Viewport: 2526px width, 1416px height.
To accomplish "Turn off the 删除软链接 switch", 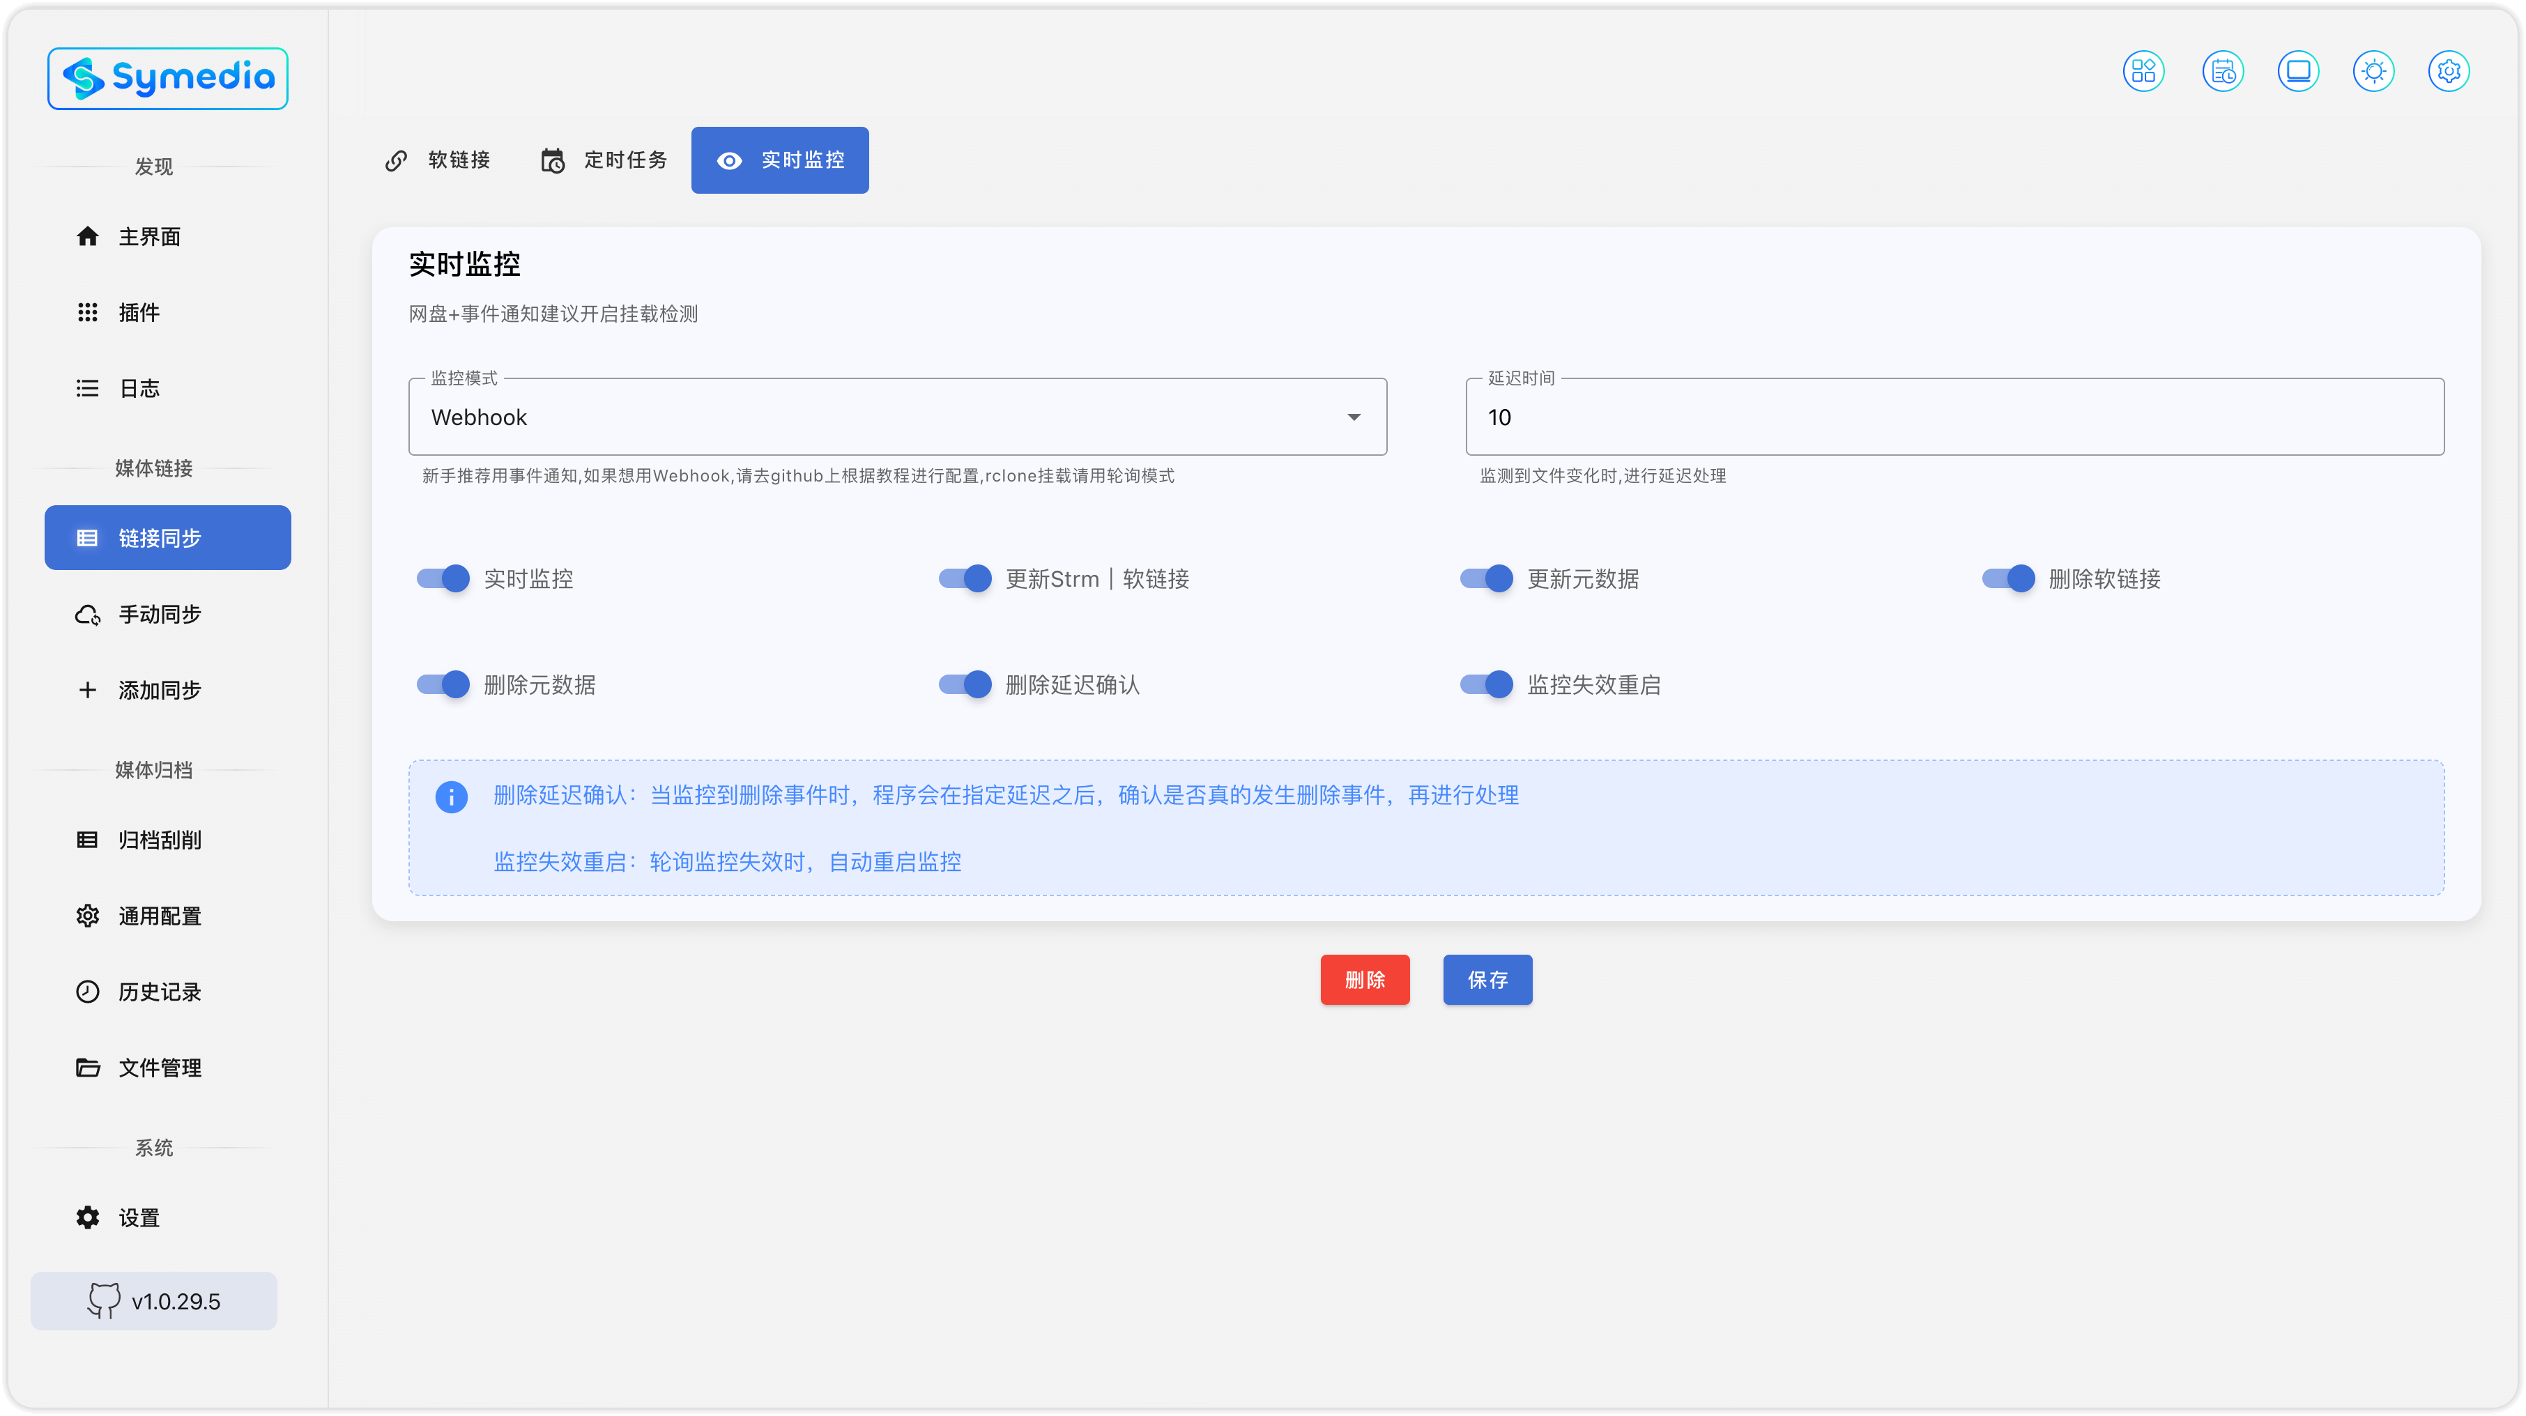I will (x=2008, y=578).
